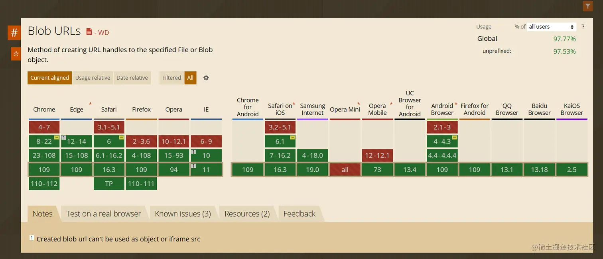Click the hash permalink icon beside Blob URLs
603x259 pixels.
click(14, 33)
